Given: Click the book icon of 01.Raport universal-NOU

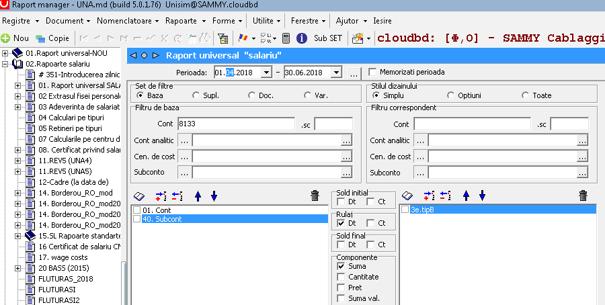Looking at the screenshot, I should click(17, 53).
